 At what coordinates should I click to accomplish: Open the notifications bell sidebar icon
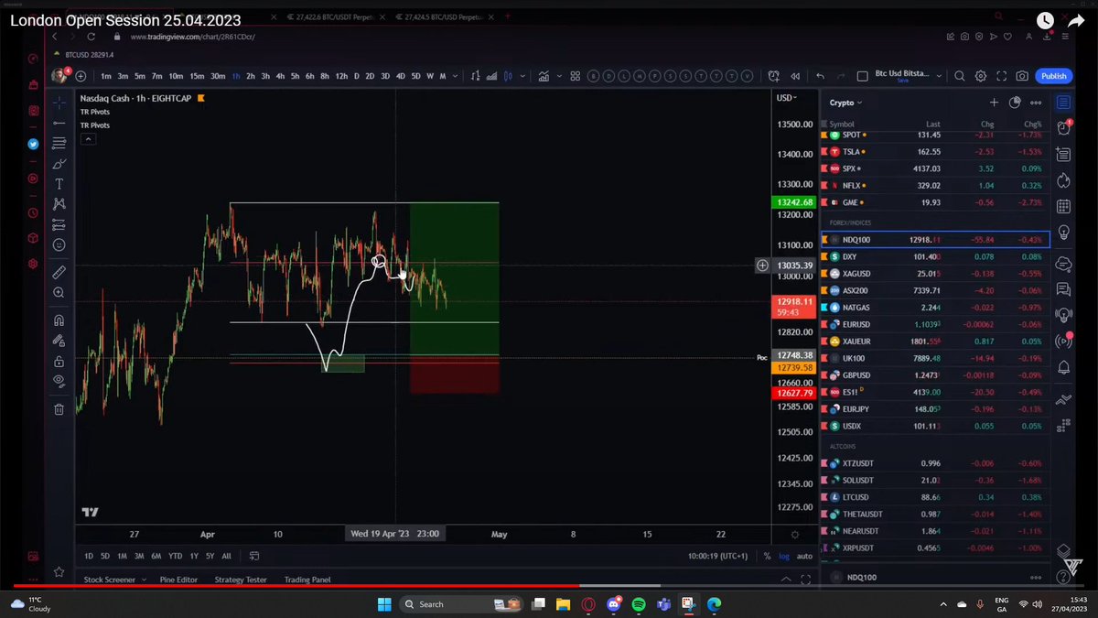(1063, 367)
